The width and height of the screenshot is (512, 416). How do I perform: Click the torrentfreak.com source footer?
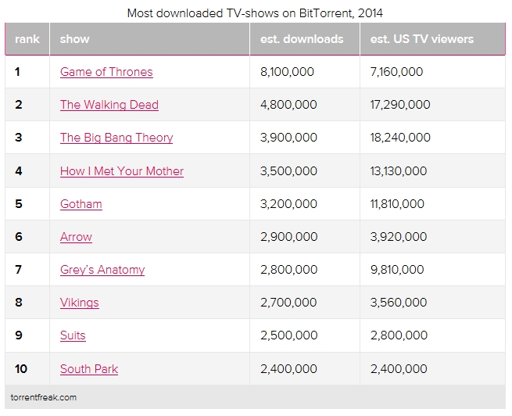(45, 396)
